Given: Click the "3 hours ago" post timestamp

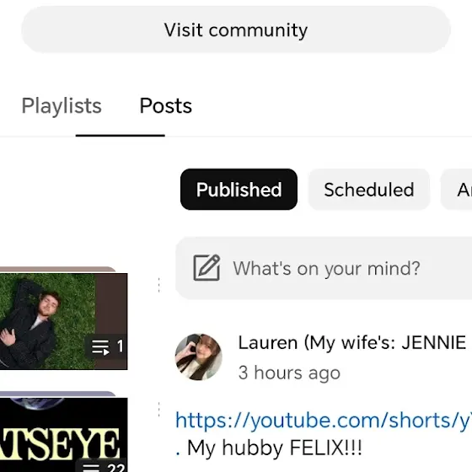Looking at the screenshot, I should pyautogui.click(x=289, y=373).
